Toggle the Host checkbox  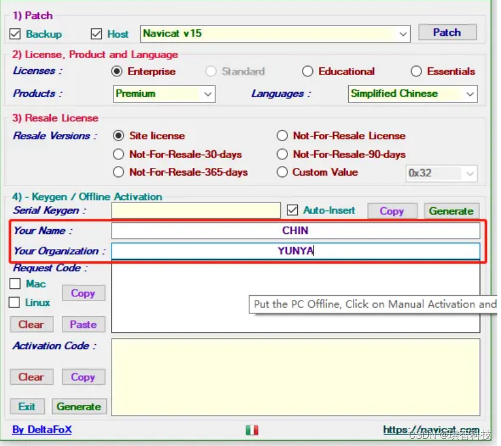tap(96, 34)
